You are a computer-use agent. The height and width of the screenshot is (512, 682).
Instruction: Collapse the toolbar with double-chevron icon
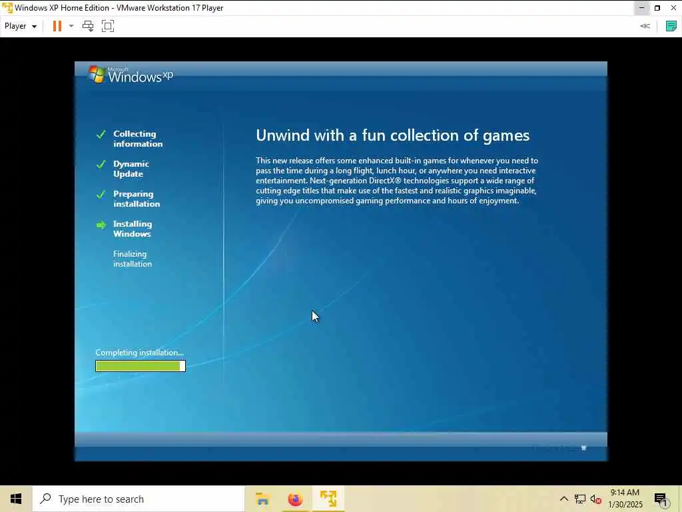[x=645, y=26]
